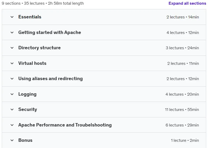
Task: Expand the Directory structure chevron
Action: coord(12,48)
